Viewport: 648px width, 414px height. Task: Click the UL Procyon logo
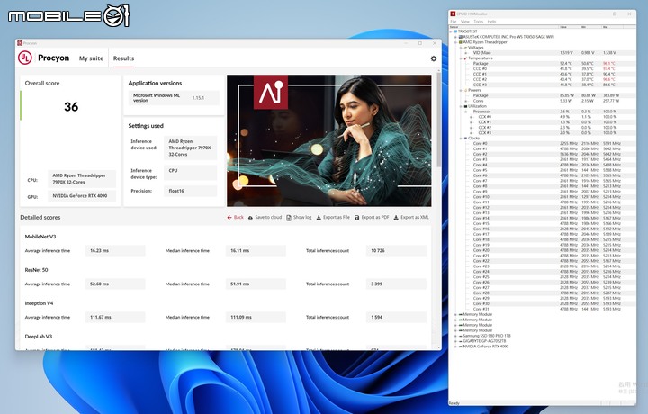tap(25, 58)
